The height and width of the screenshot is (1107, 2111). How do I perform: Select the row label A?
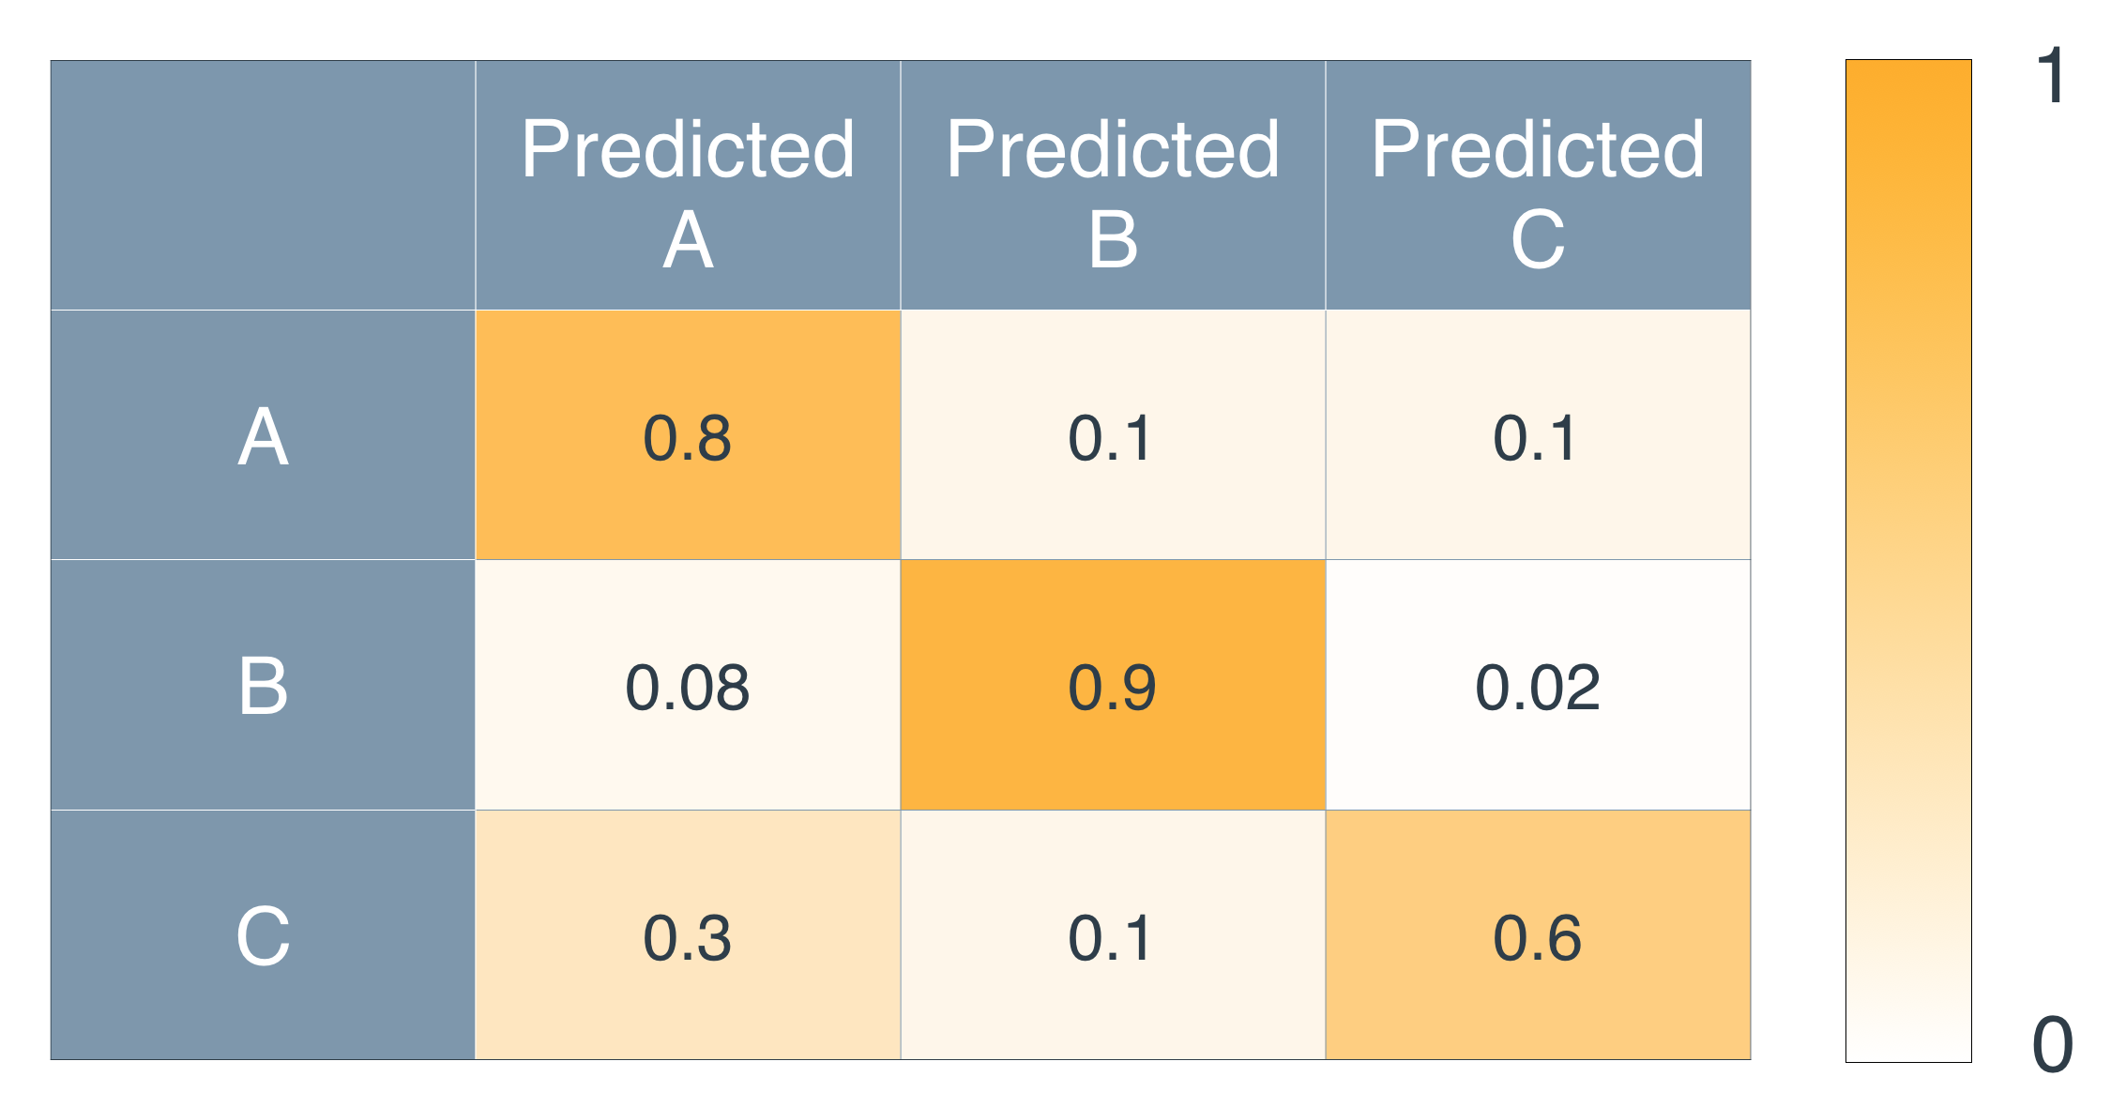[263, 436]
